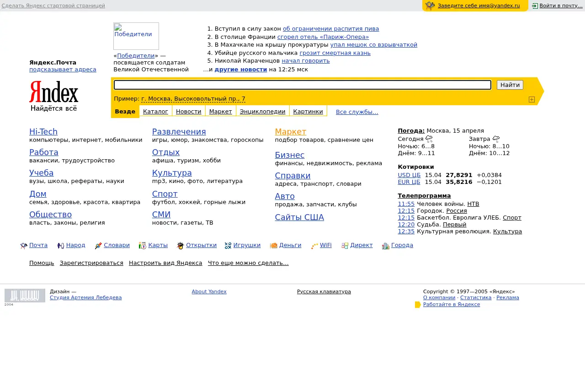
Task: Open the Погода weather link
Action: (x=411, y=131)
